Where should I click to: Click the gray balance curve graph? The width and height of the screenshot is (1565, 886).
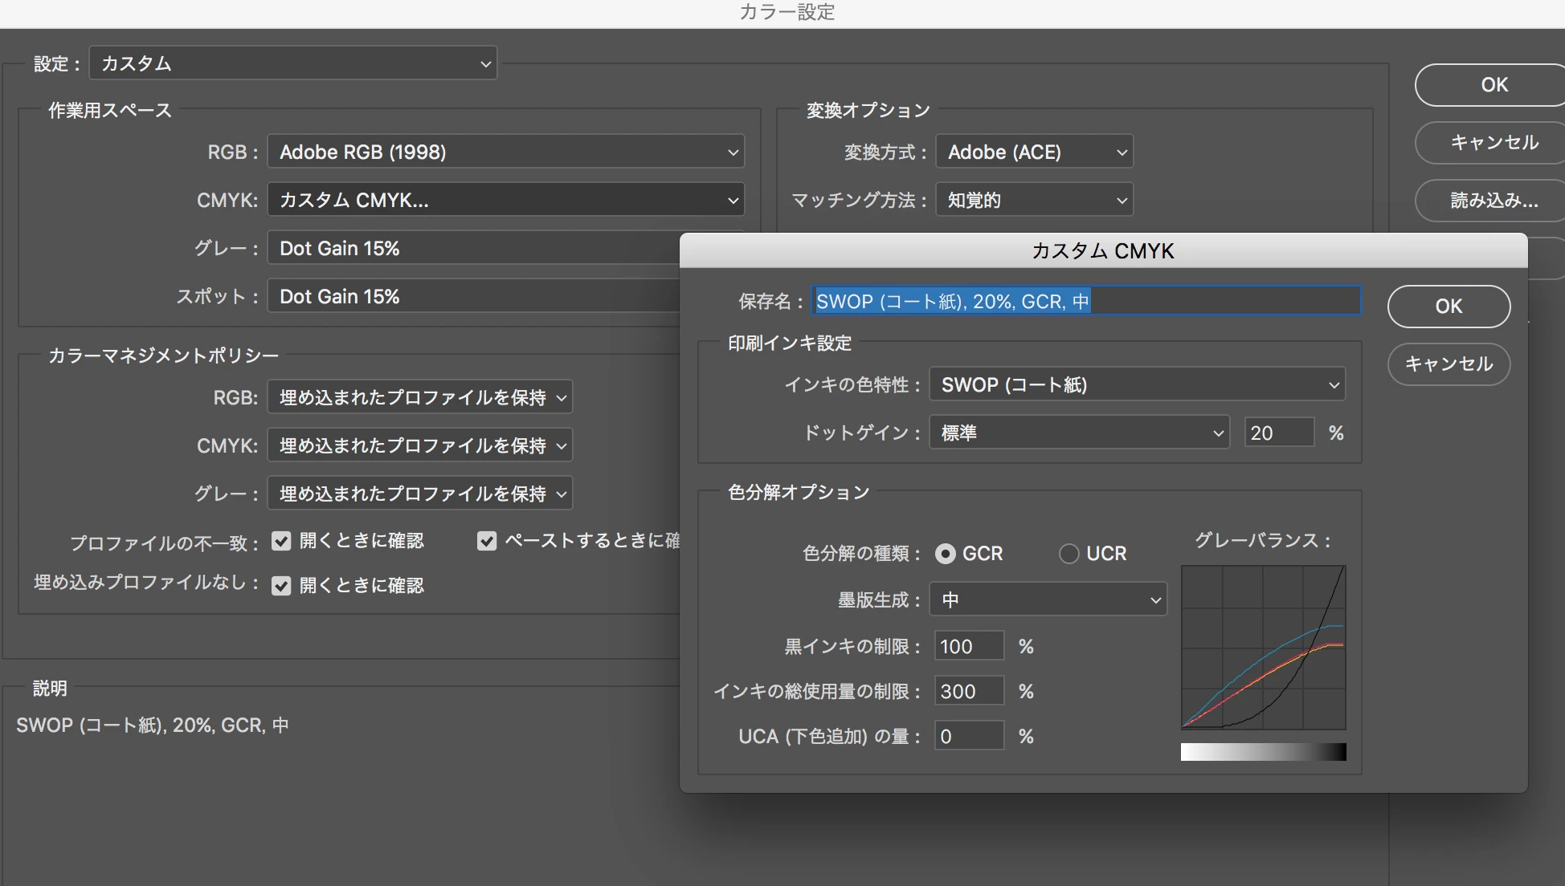pos(1263,647)
